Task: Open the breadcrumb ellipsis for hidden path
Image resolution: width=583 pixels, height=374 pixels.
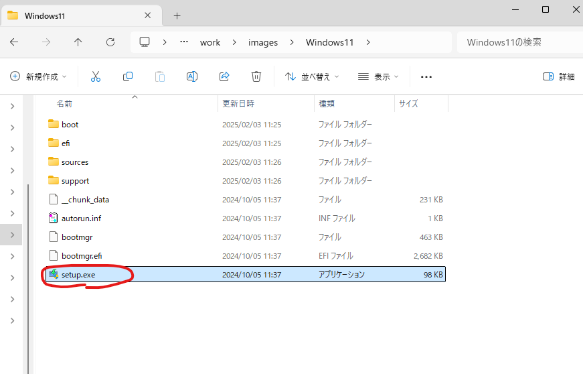Action: point(184,42)
